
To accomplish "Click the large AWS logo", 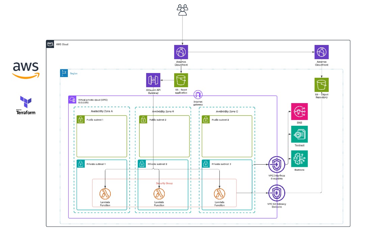I will [26, 70].
